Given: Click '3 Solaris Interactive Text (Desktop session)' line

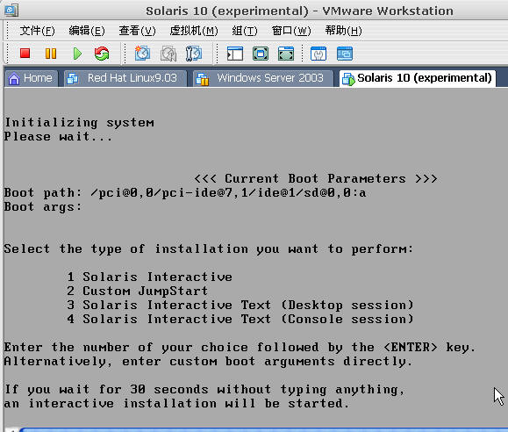Looking at the screenshot, I should [x=240, y=306].
